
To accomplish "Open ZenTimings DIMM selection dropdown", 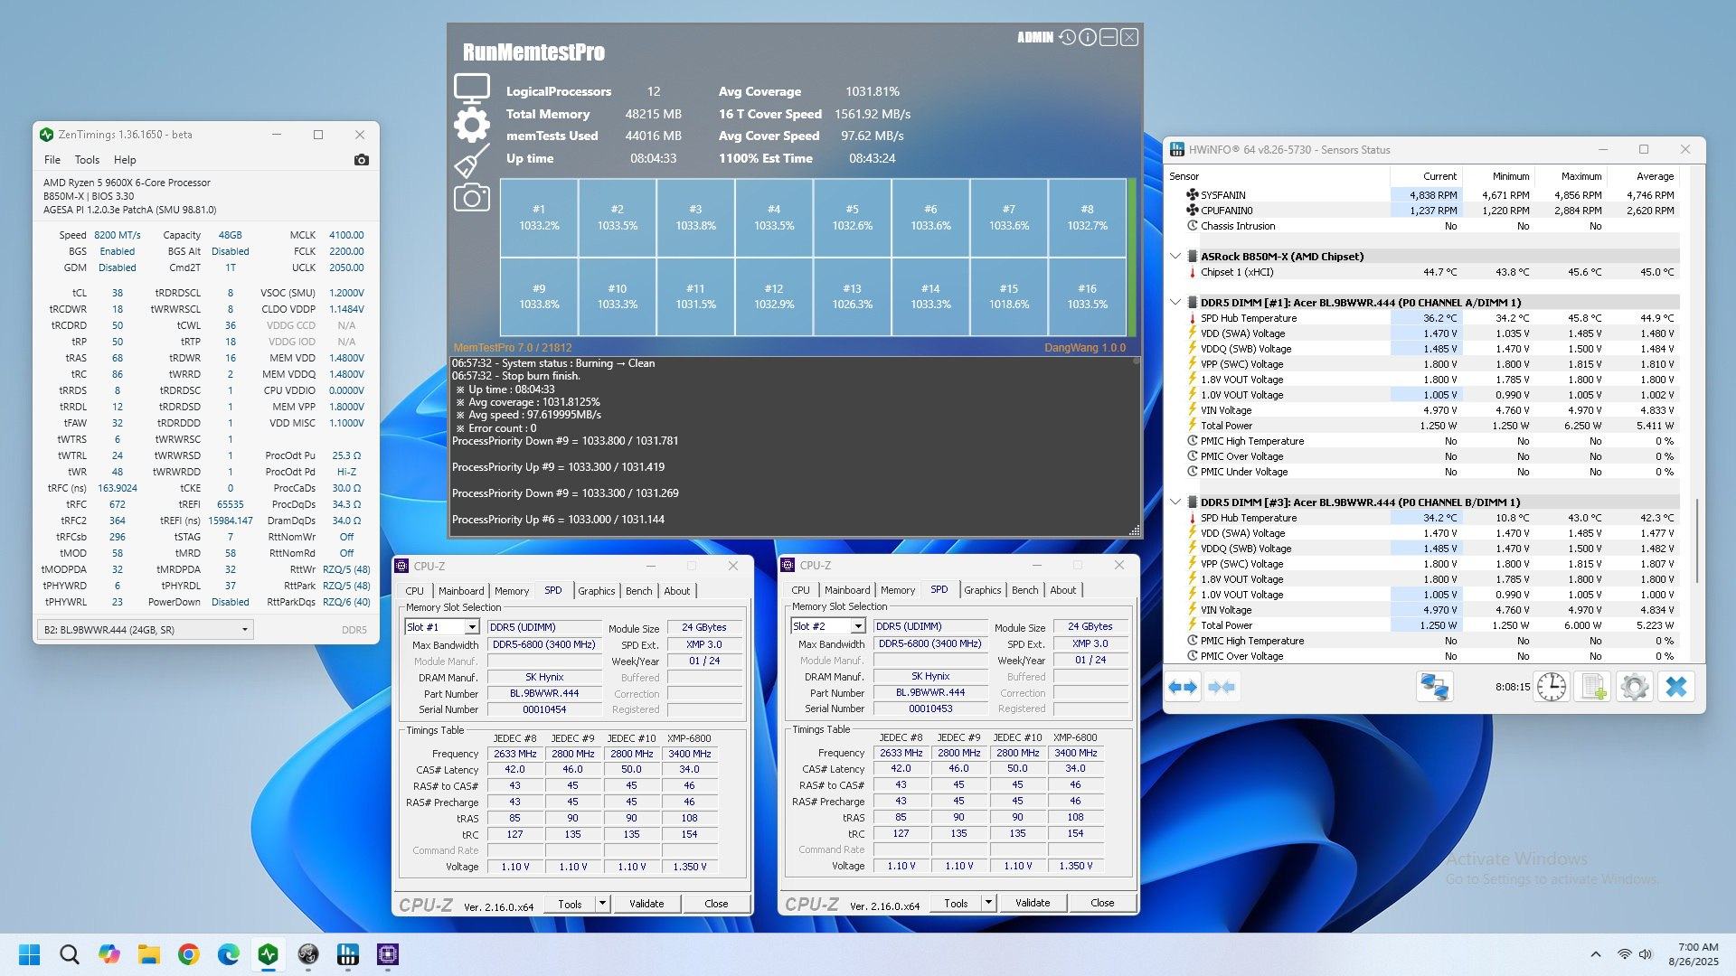I will point(244,630).
